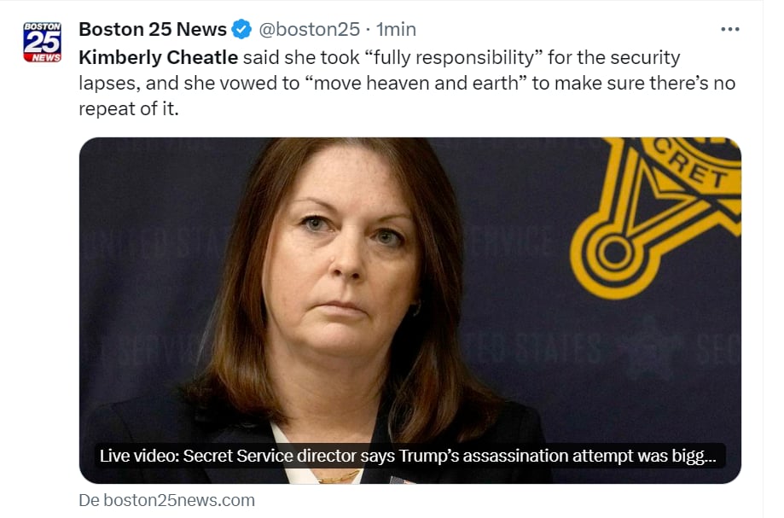
Task: Open the Boston 25 News profile name
Action: click(x=153, y=30)
